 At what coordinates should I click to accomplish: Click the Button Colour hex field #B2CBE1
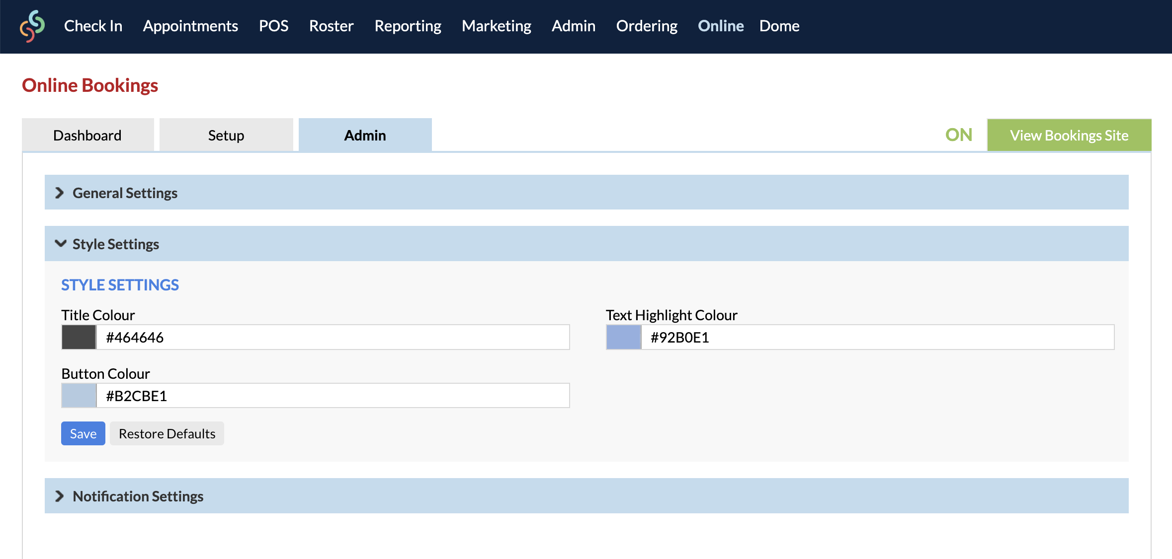pos(333,396)
